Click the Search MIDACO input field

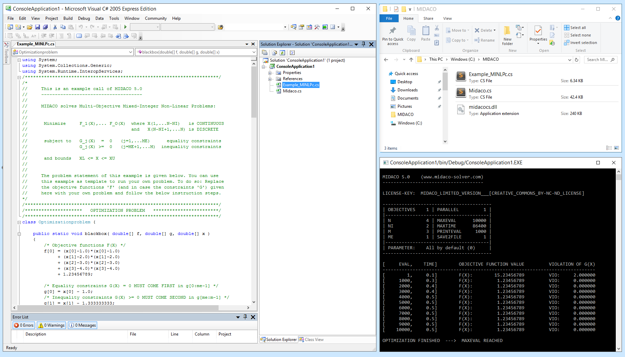point(601,60)
